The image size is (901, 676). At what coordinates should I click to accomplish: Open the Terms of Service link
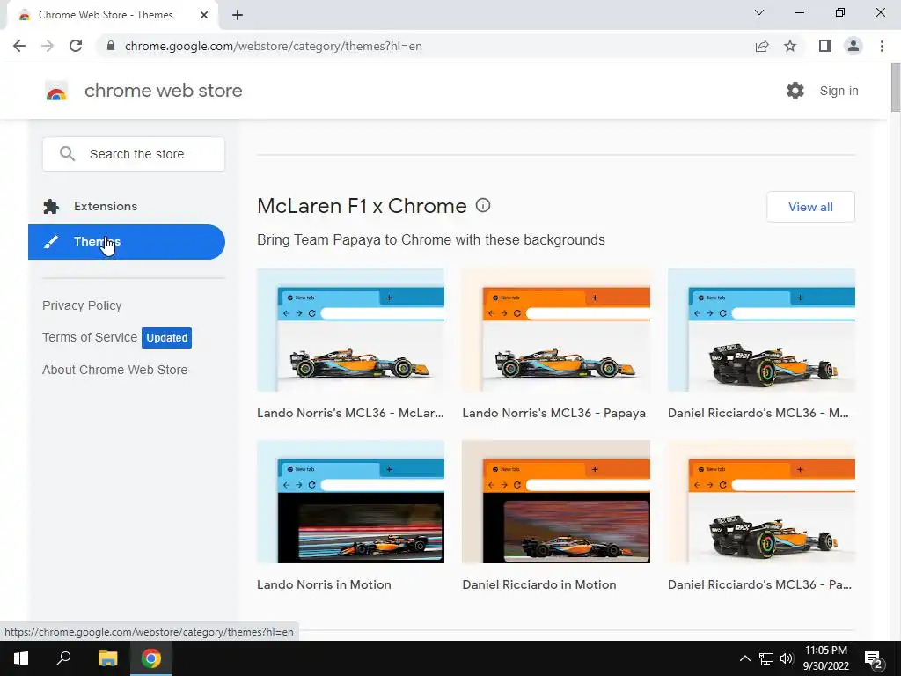90,337
